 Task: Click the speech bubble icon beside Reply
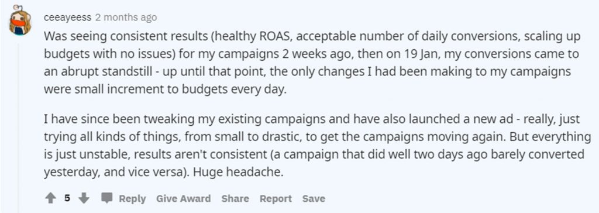coord(107,198)
